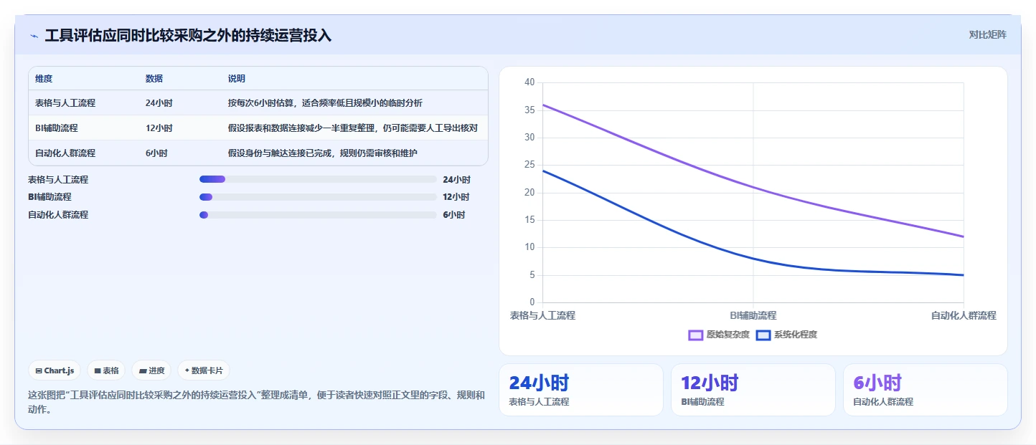1036x445 pixels.
Task: Click the BI辅助流程 x-axis label
Action: tap(753, 315)
